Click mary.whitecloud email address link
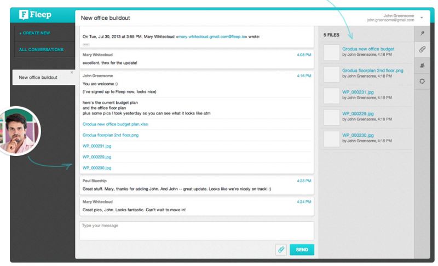 point(211,37)
